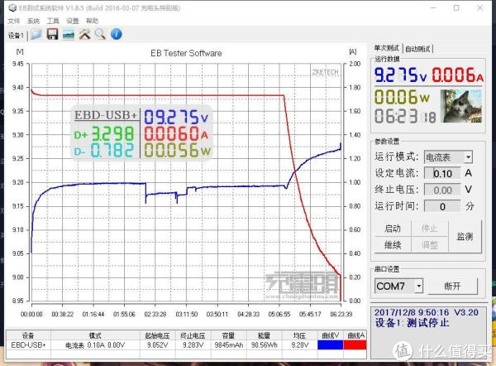Screen dimensions: 496x366
Task: Click the 继续 continue button
Action: [393, 245]
